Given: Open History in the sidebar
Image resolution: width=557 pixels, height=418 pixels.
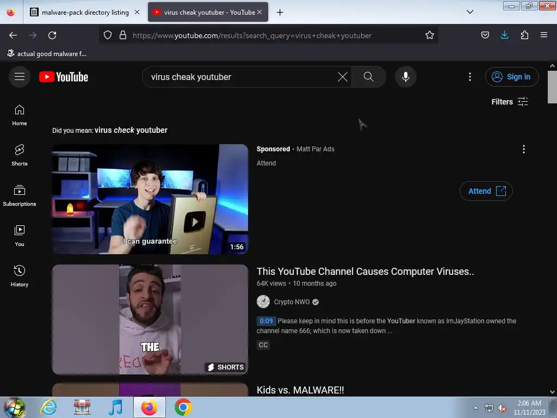Looking at the screenshot, I should (x=20, y=276).
